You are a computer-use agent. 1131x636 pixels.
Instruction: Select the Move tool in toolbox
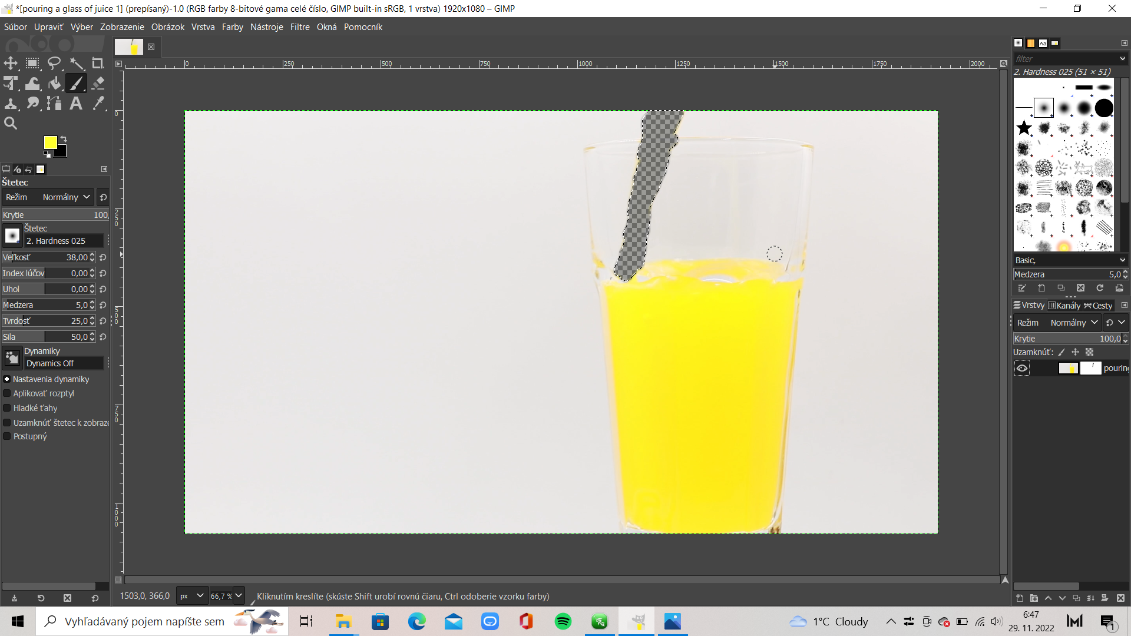pyautogui.click(x=11, y=64)
